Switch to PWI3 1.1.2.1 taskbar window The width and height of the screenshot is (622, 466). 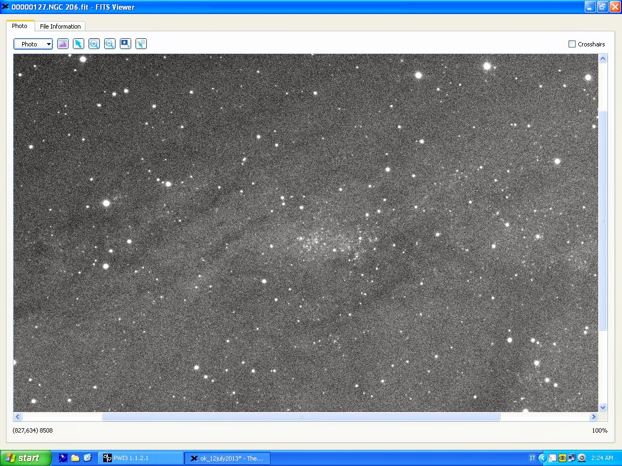140,458
